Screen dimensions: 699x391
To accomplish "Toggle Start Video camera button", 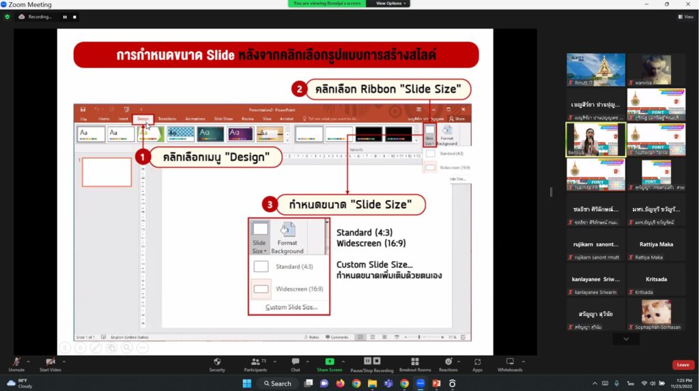I will tap(51, 362).
